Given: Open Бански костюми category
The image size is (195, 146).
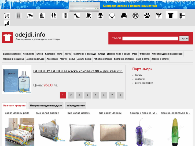Looking at the screenshot, I should click(x=12, y=54).
